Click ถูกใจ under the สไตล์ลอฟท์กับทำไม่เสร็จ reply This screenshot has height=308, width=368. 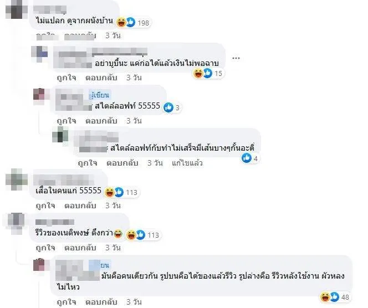tap(88, 163)
